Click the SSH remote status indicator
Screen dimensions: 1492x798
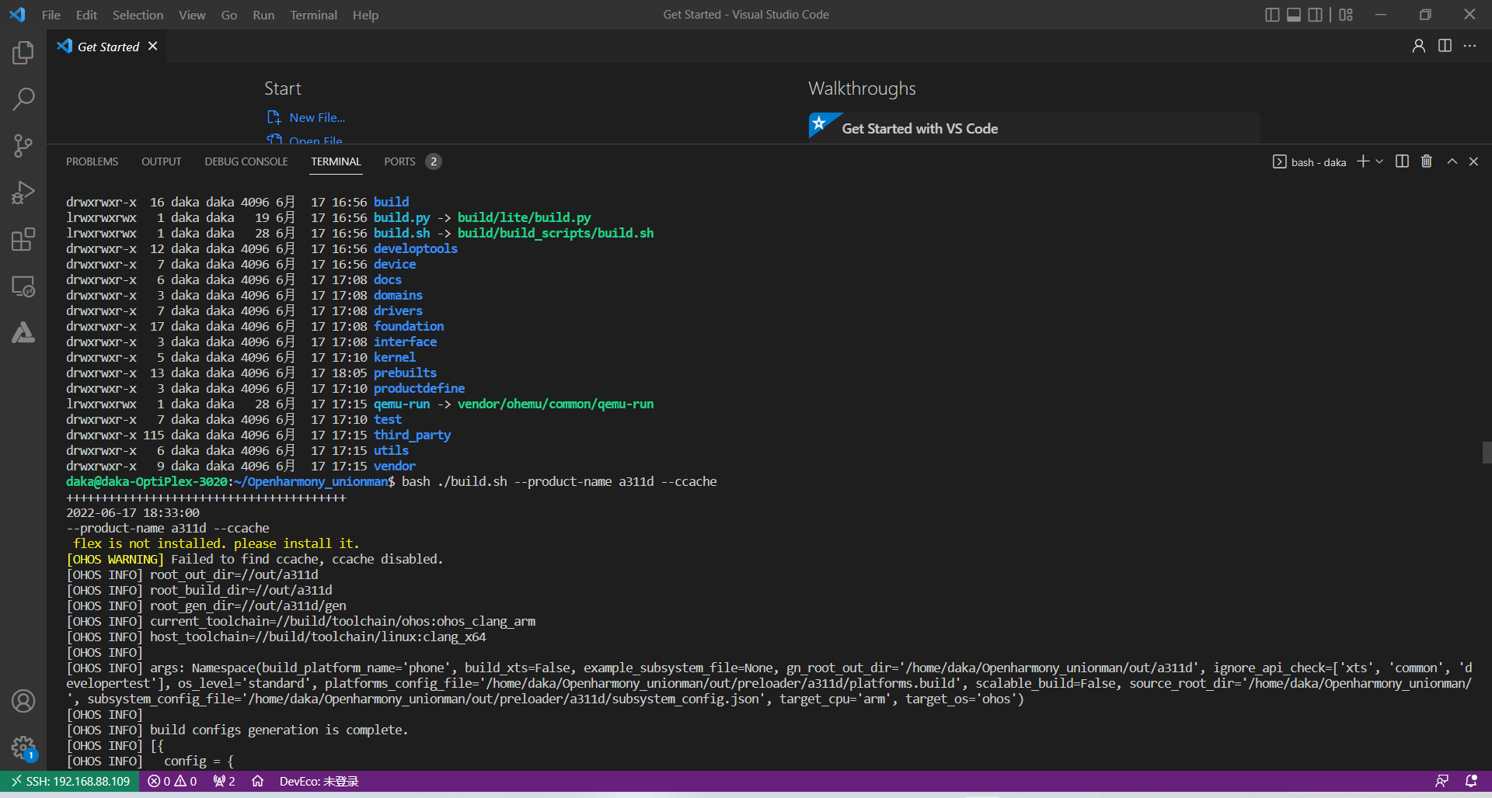click(x=70, y=781)
